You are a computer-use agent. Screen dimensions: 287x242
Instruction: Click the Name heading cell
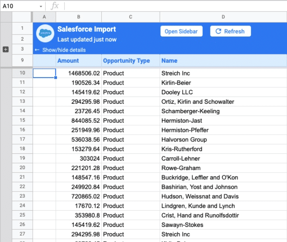tap(223, 60)
